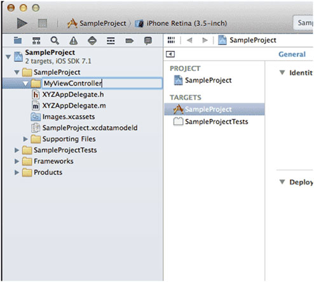Open the Symbol navigator icon
Image resolution: width=314 pixels, height=282 pixels.
pos(36,41)
